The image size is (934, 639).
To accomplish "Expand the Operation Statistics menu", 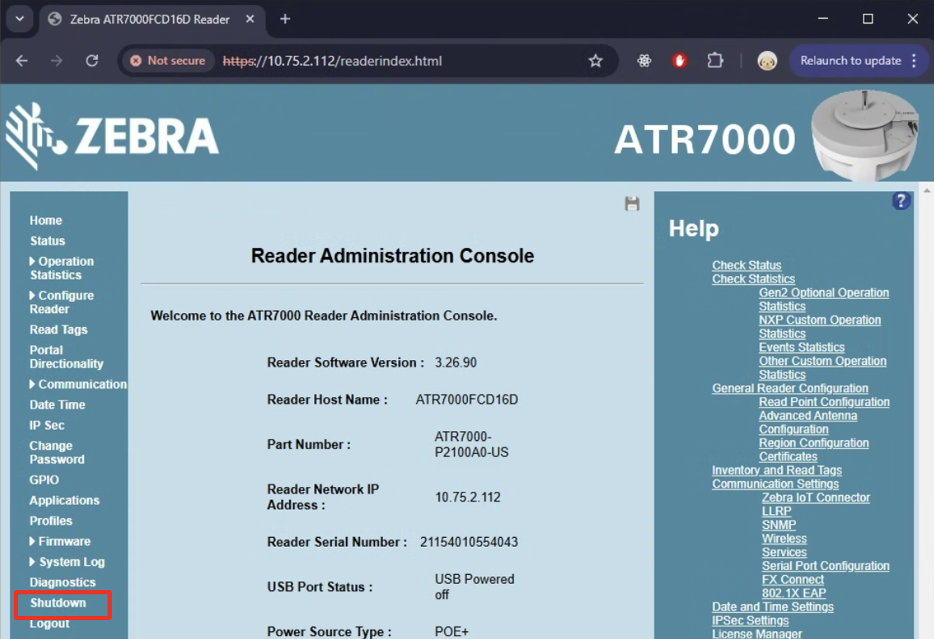I will tap(61, 268).
